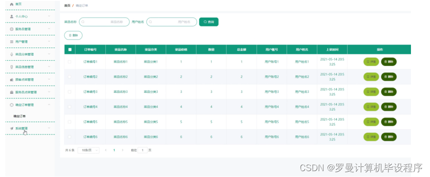Expand 顾客点菜管理 using its chevron arrow
Viewport: 430px width, 177px height.
point(49,79)
